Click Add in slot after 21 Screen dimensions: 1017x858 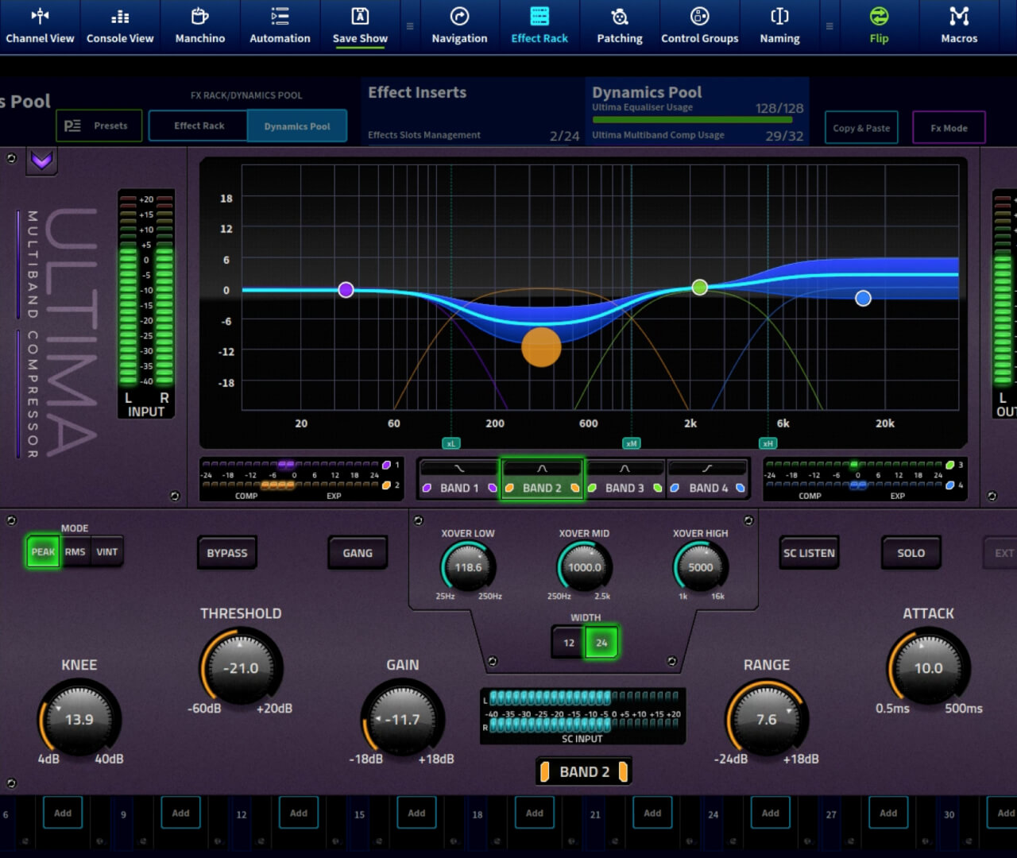pos(652,813)
